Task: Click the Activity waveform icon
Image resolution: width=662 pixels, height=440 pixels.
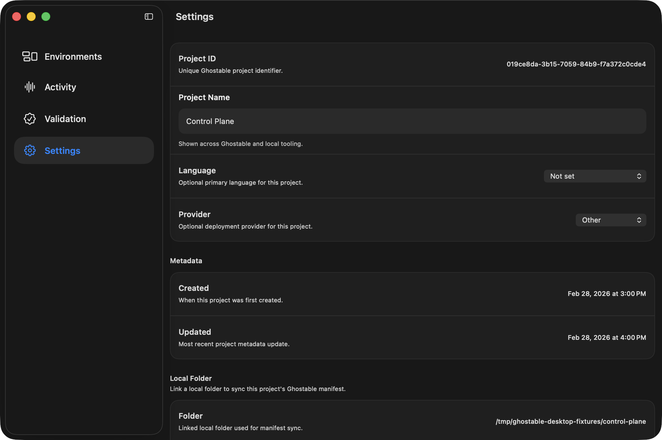Action: (x=30, y=87)
